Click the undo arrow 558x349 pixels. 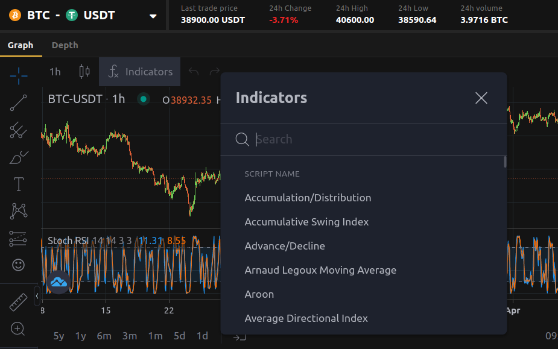point(192,71)
